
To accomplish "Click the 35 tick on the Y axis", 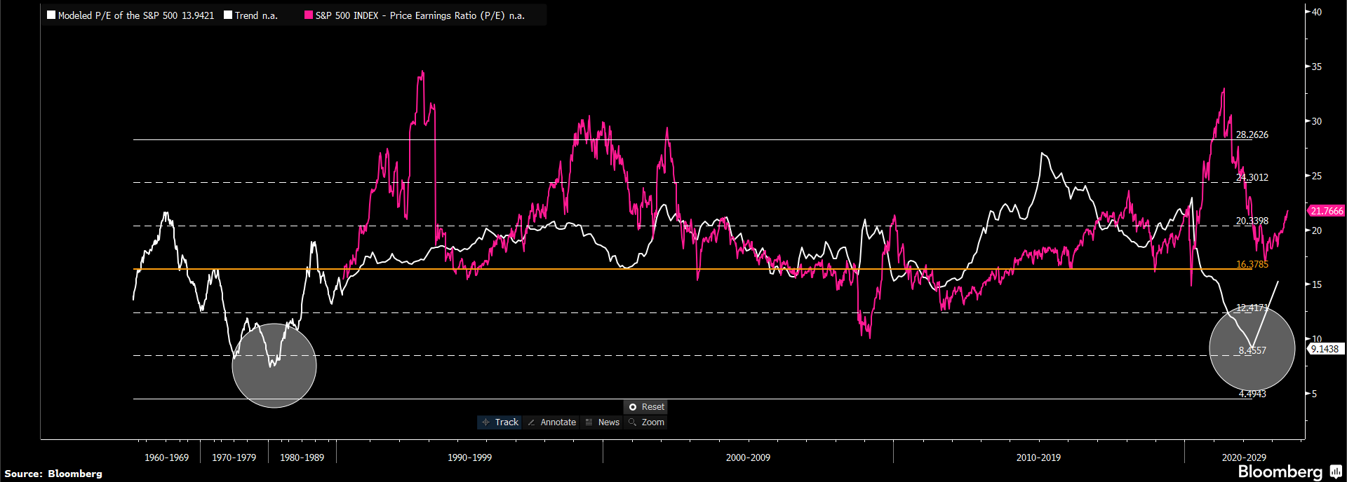I will click(1316, 67).
